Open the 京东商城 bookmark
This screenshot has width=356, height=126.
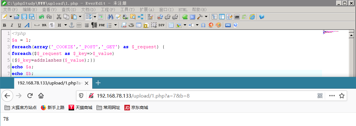(x=136, y=108)
